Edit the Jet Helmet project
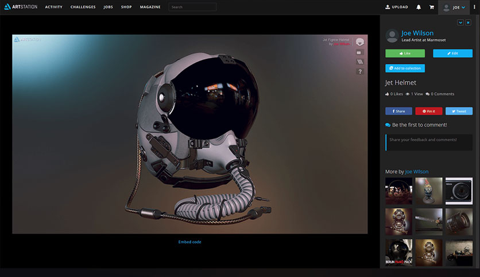Screen dimensions: 480x277 (x=453, y=53)
